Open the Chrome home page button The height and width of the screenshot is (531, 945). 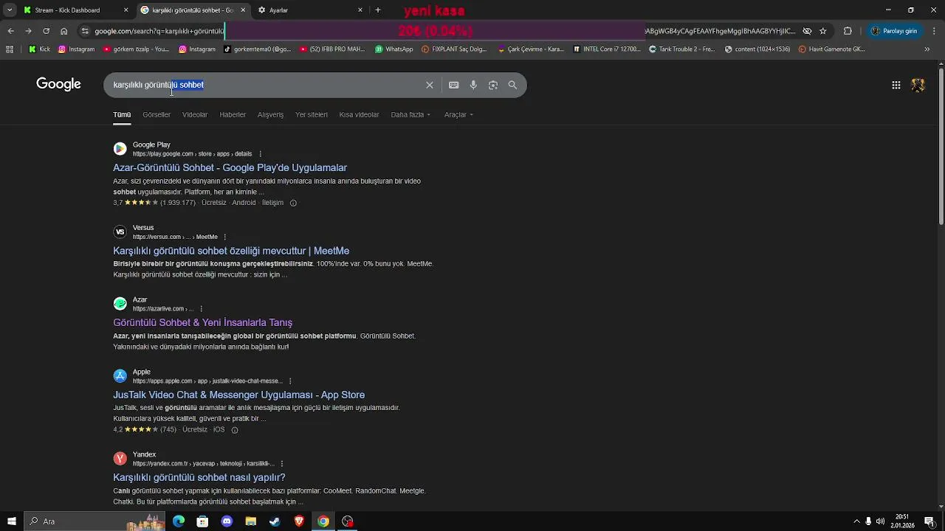pyautogui.click(x=64, y=31)
